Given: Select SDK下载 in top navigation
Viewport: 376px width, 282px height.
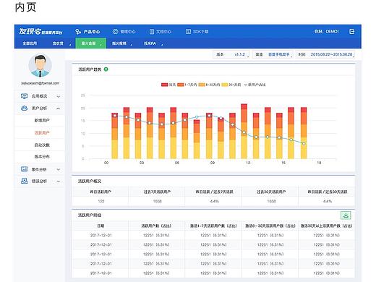Looking at the screenshot, I should (x=197, y=32).
